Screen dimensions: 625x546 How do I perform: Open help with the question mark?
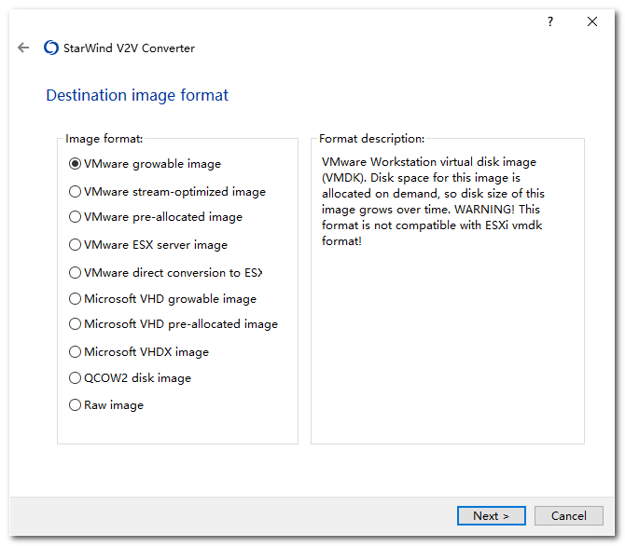(550, 21)
